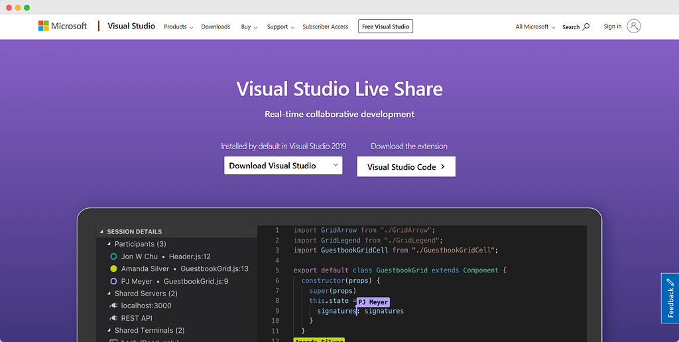
Task: Open the Support dropdown
Action: coord(280,27)
